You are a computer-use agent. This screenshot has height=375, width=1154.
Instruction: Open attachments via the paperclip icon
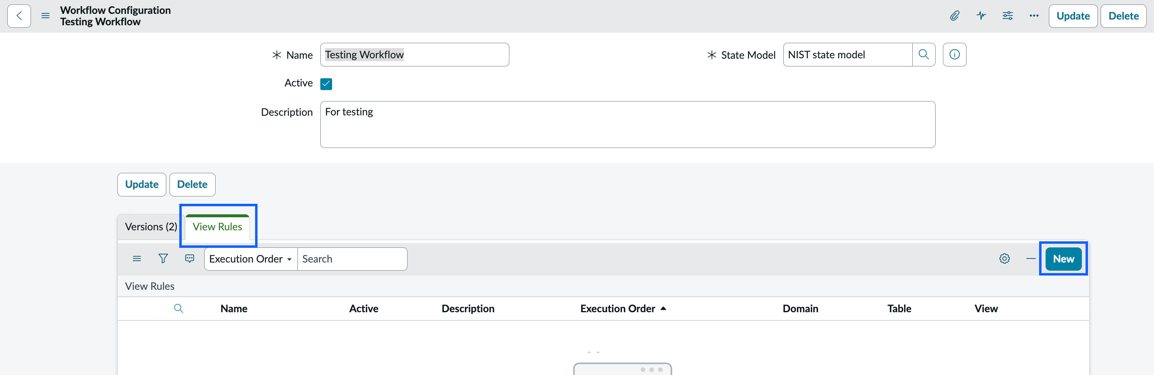tap(955, 16)
